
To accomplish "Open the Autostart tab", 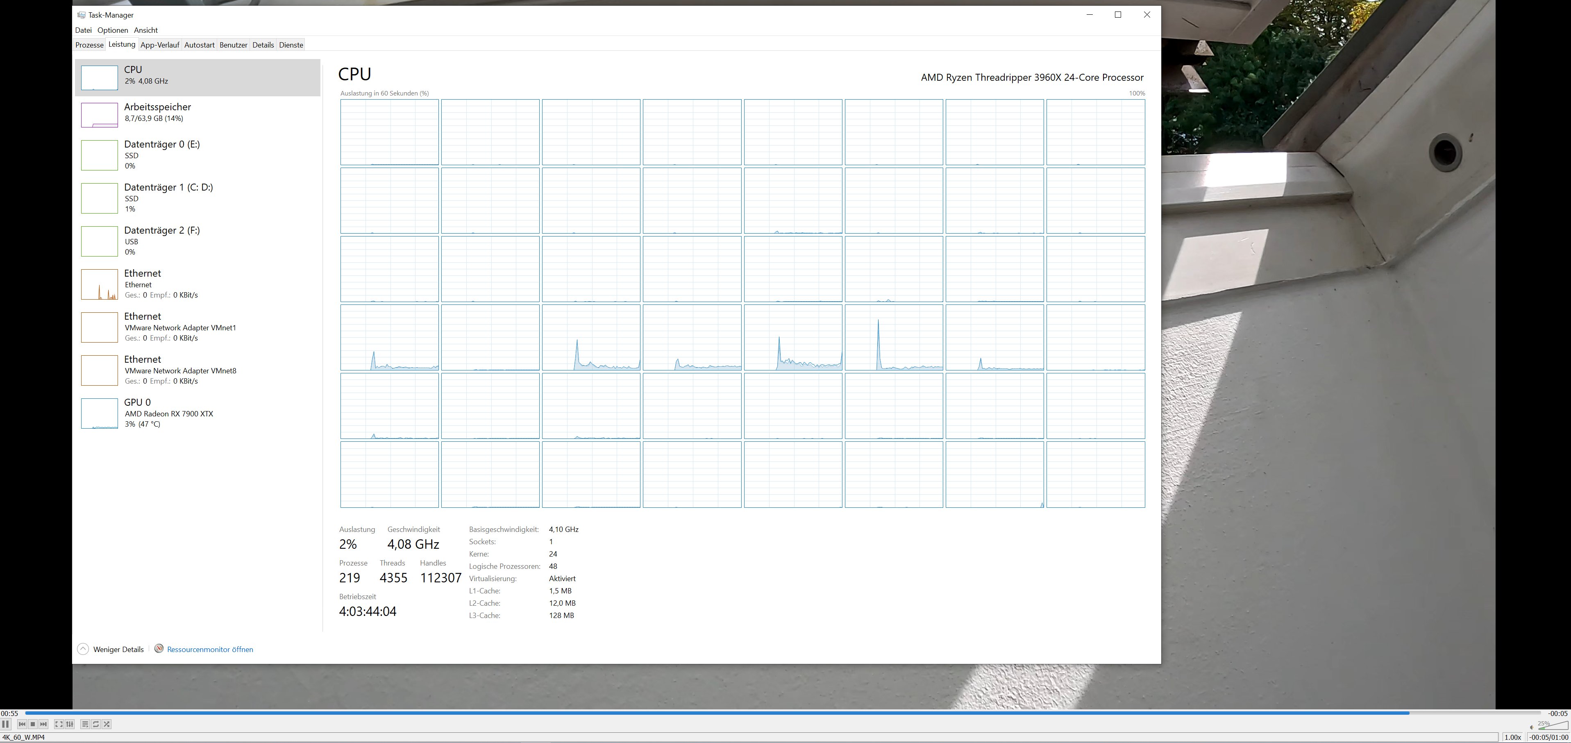I will point(199,45).
